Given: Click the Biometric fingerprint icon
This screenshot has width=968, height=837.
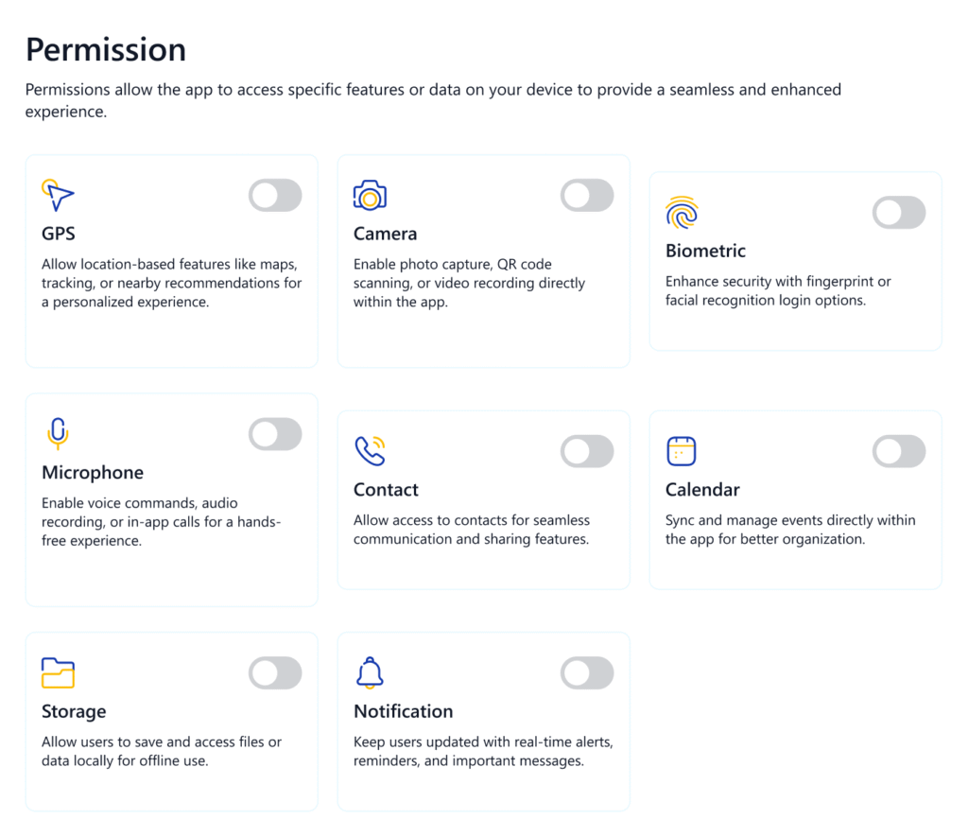Looking at the screenshot, I should tap(682, 213).
